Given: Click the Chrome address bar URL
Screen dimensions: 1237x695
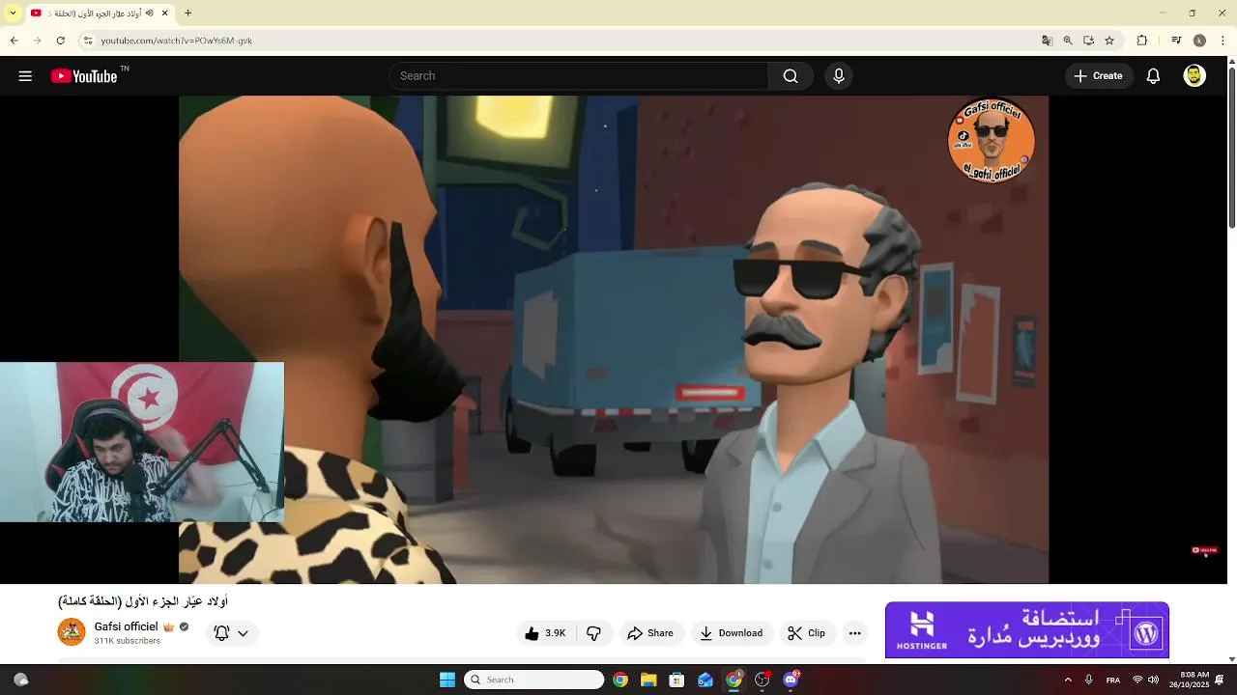Looking at the screenshot, I should point(177,41).
